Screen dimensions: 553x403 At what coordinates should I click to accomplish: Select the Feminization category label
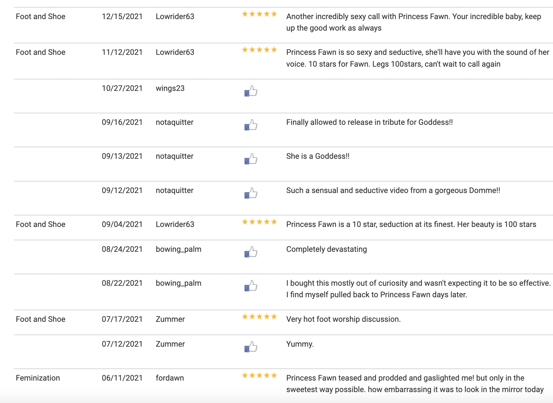point(38,378)
